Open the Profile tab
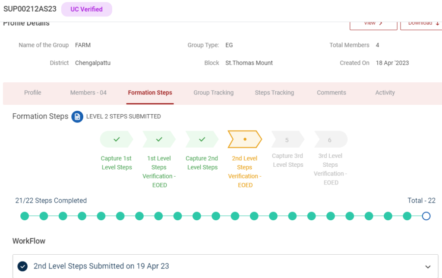 33,93
